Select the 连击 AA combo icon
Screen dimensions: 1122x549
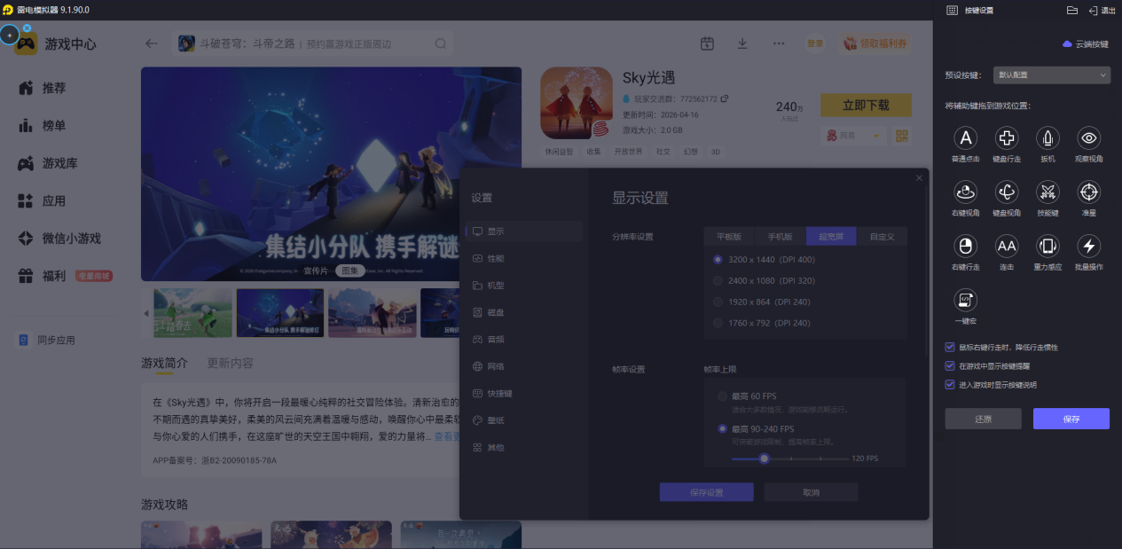[1007, 246]
